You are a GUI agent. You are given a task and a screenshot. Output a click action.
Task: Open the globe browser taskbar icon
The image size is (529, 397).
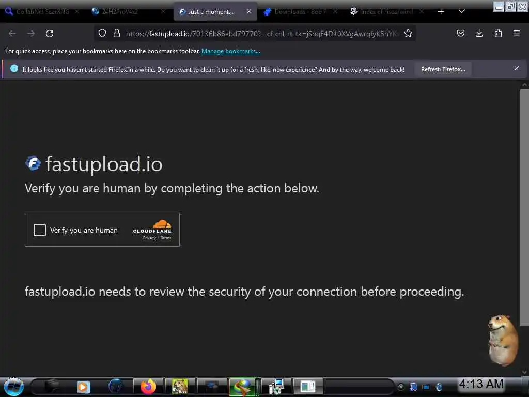pos(116,386)
